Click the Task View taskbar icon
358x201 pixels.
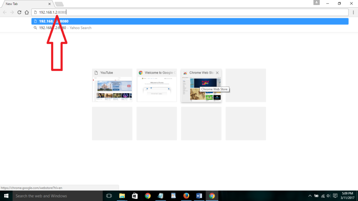click(x=109, y=196)
